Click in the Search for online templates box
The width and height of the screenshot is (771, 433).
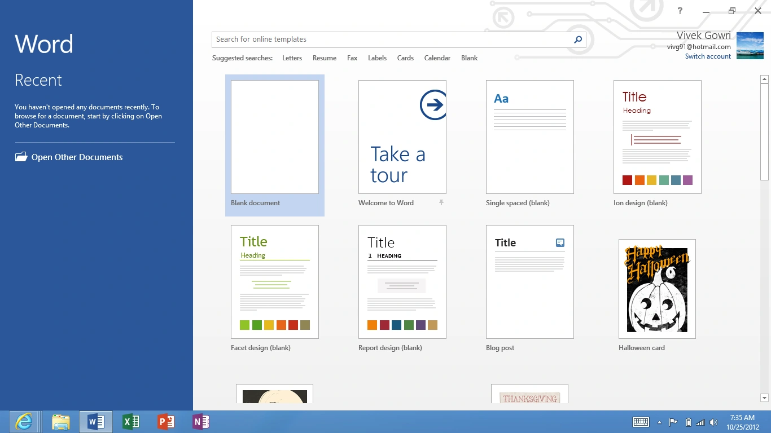[389, 39]
